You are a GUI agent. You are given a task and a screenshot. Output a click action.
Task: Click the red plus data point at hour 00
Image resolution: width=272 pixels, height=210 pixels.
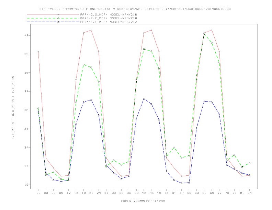[38, 51]
